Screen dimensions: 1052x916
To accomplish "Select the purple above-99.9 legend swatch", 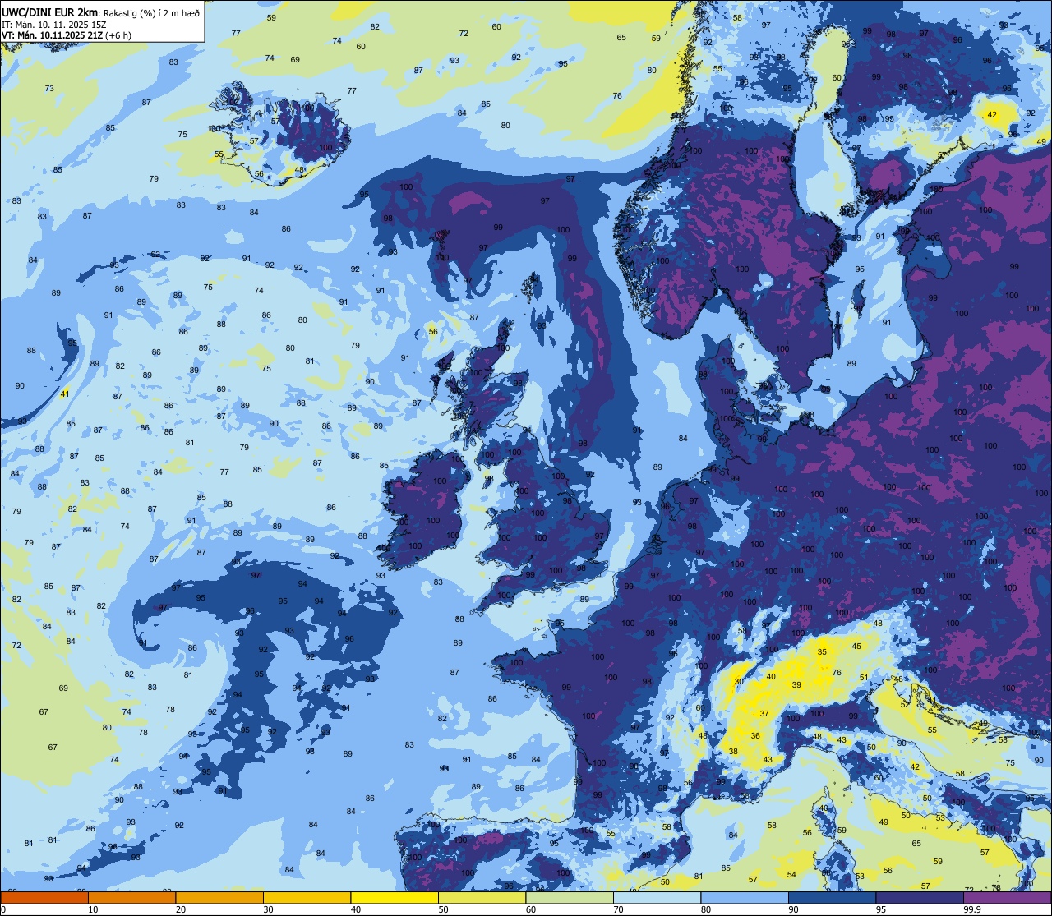I will (x=1007, y=897).
